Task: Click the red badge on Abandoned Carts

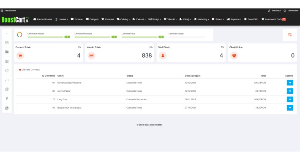Action: tap(284, 19)
